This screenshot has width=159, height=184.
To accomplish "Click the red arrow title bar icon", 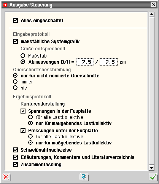I will [x=5, y=5].
